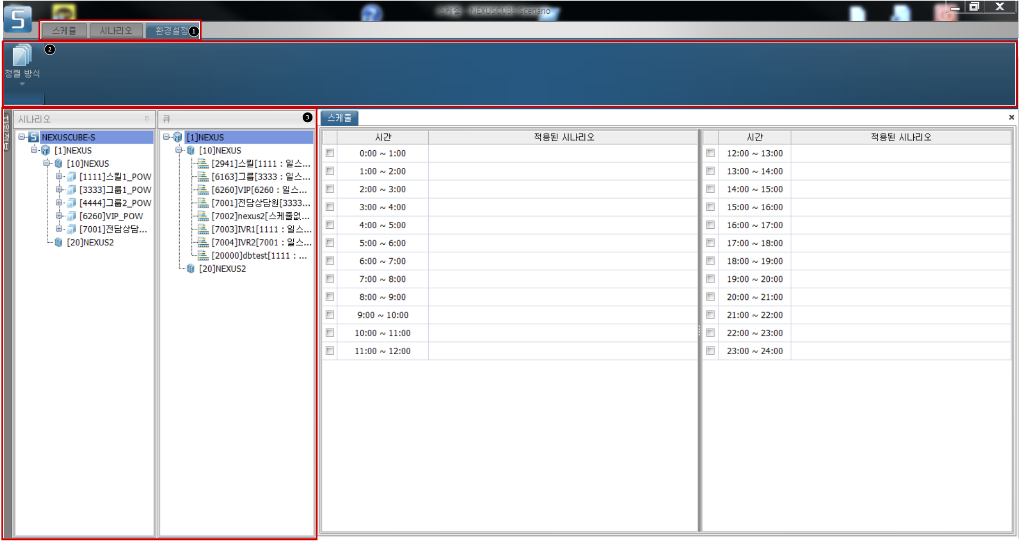1019x541 pixels.
Task: Click the left 적용된 시나리오 column header
Action: (563, 137)
